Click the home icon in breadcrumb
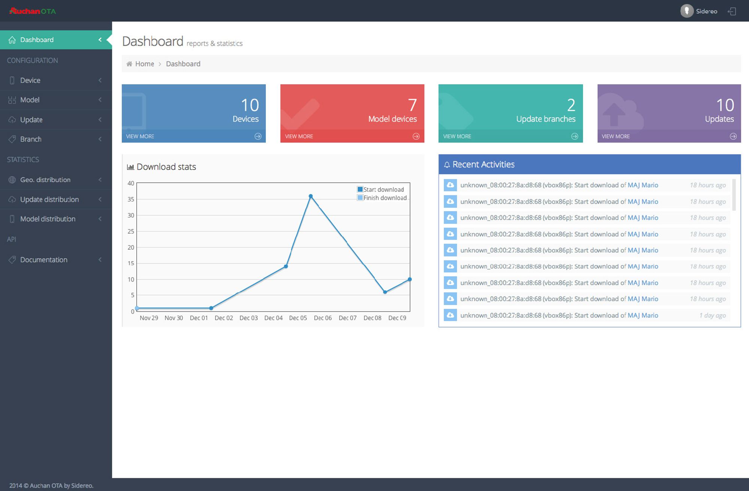The image size is (749, 491). click(x=129, y=64)
